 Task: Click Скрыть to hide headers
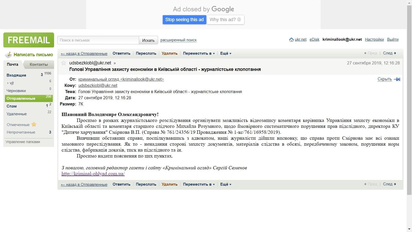(x=384, y=79)
